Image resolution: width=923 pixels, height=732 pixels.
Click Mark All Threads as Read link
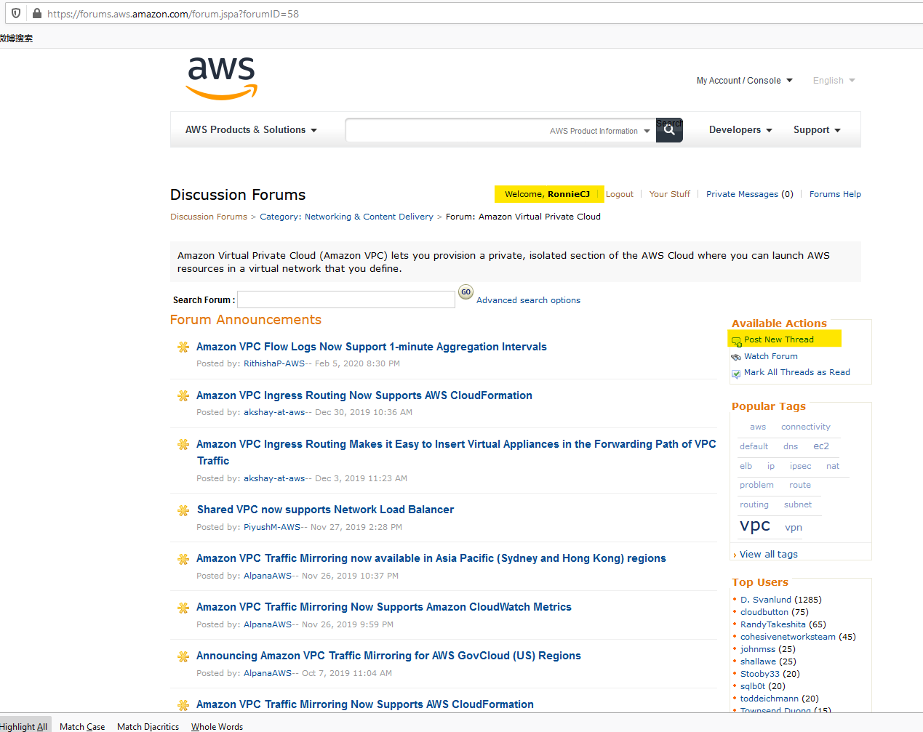click(797, 372)
